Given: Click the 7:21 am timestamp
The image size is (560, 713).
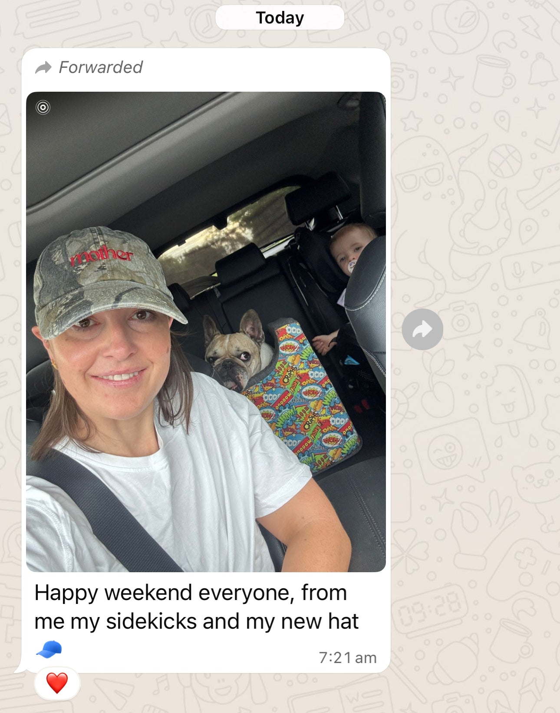Looking at the screenshot, I should pyautogui.click(x=348, y=657).
